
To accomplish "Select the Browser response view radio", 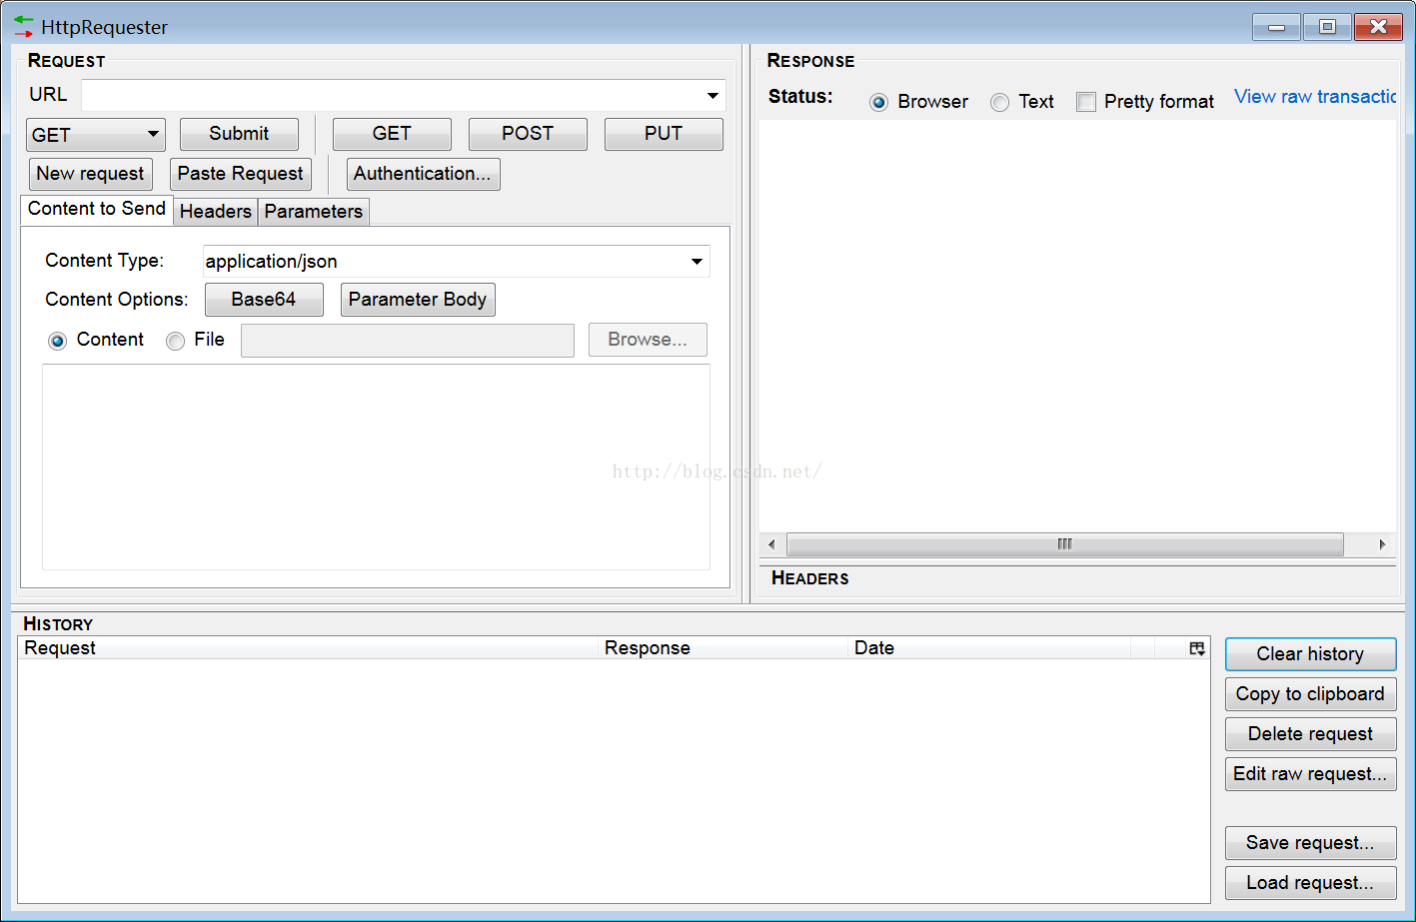I will pos(878,102).
